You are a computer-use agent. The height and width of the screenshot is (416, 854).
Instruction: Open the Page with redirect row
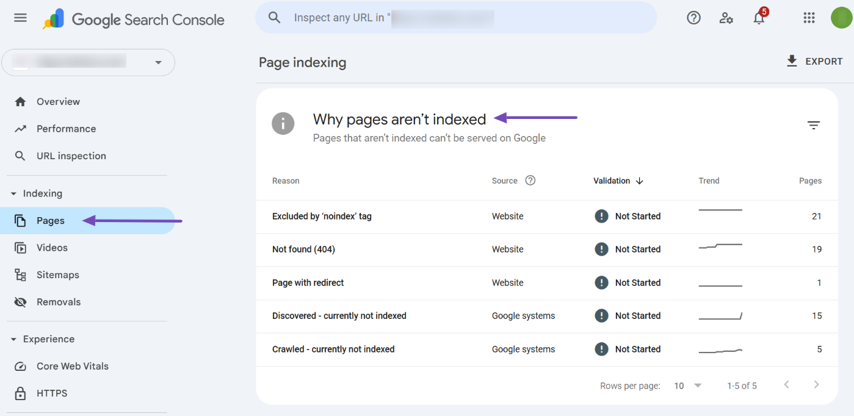pyautogui.click(x=547, y=283)
